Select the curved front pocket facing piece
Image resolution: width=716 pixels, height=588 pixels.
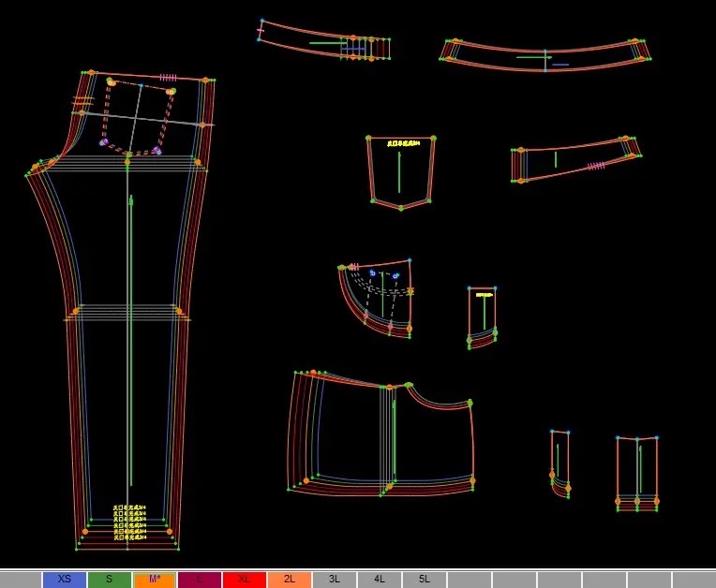pyautogui.click(x=380, y=295)
